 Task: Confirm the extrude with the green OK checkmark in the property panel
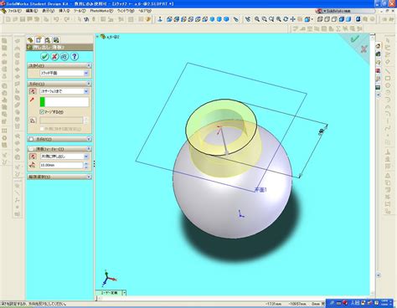(44, 57)
